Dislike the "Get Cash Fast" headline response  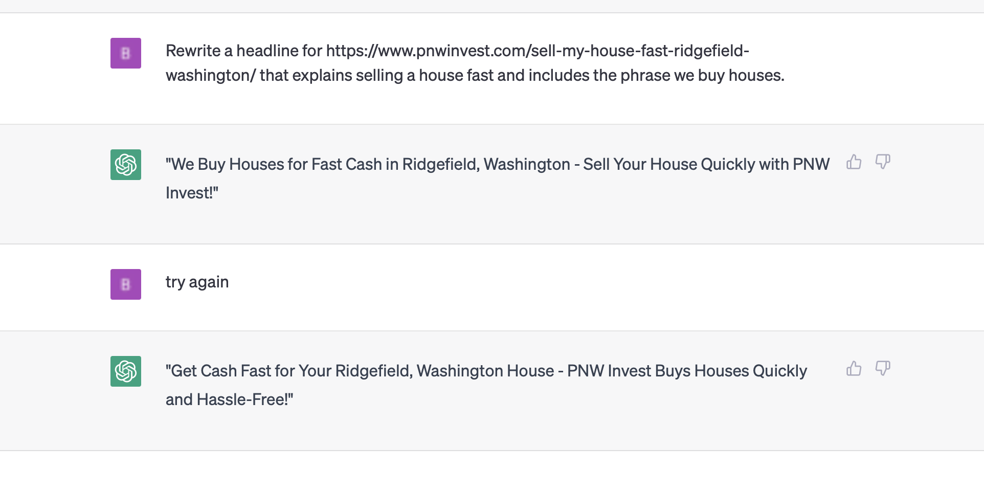883,369
